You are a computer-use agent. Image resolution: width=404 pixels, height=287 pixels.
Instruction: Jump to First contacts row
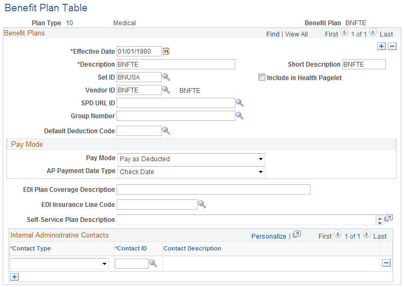pyautogui.click(x=325, y=236)
